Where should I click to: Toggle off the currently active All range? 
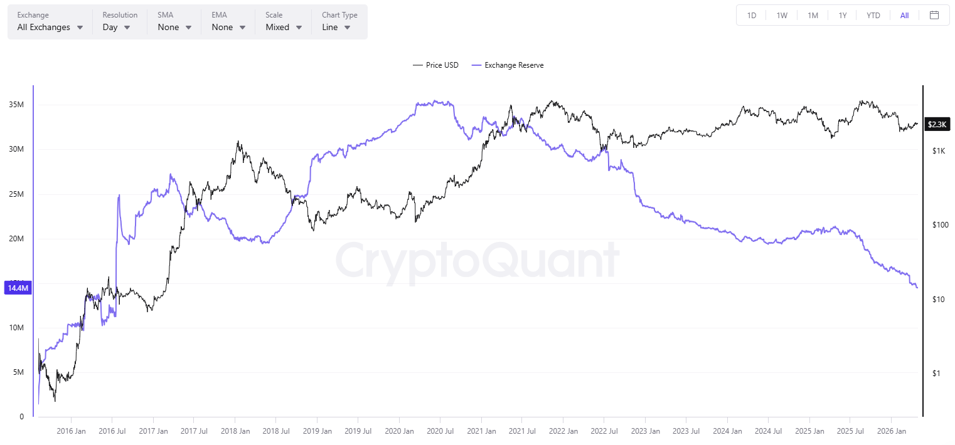(x=904, y=15)
